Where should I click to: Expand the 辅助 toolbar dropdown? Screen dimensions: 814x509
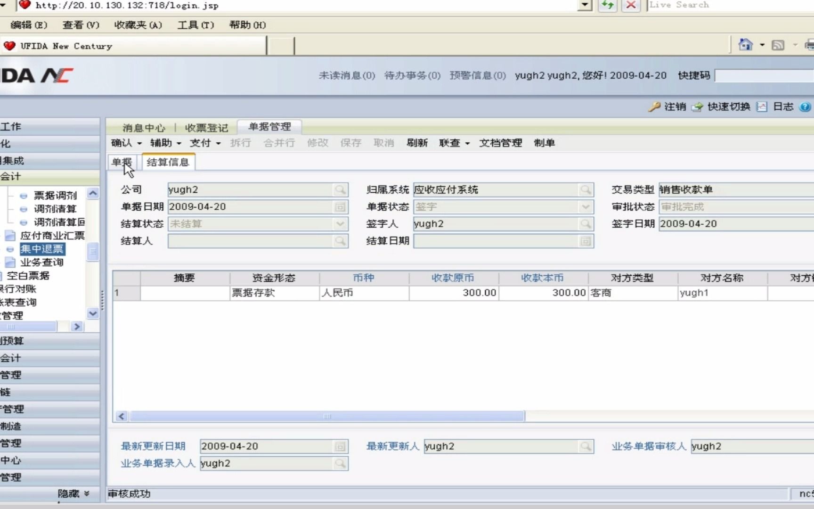click(x=179, y=143)
